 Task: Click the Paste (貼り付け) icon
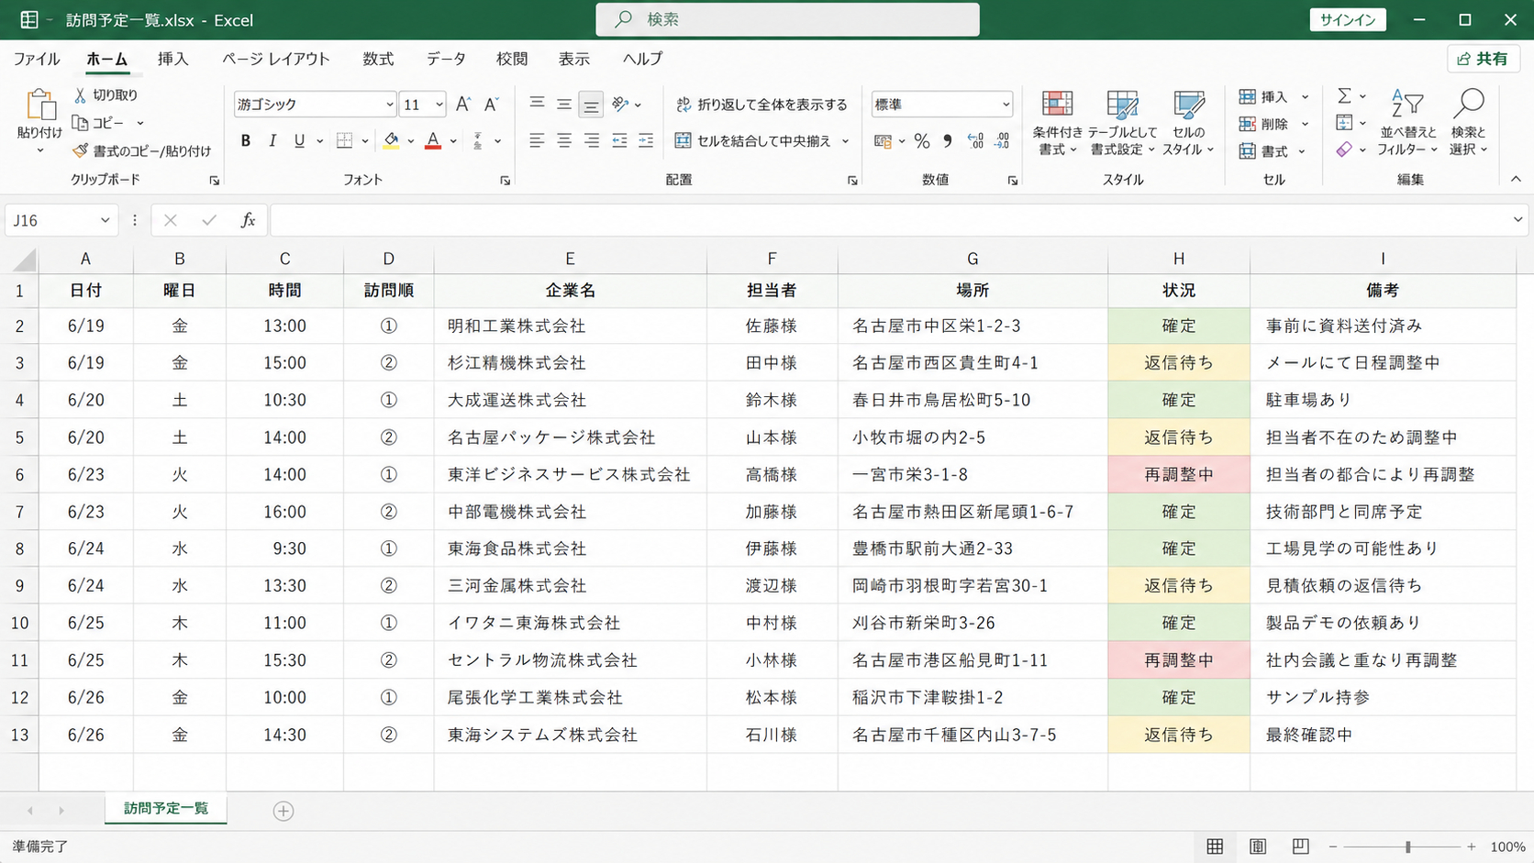[40, 105]
